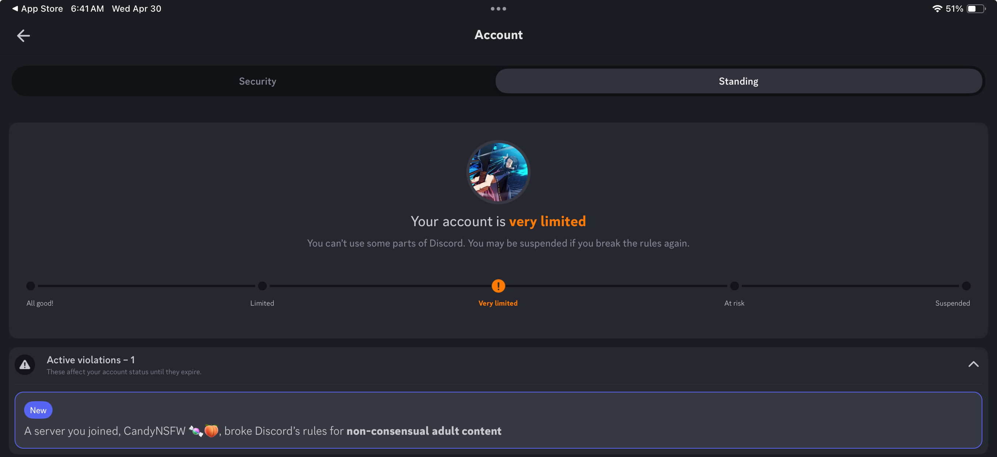The width and height of the screenshot is (997, 457).
Task: Tap the warning triangle icon beside Active violations
Action: (x=25, y=364)
